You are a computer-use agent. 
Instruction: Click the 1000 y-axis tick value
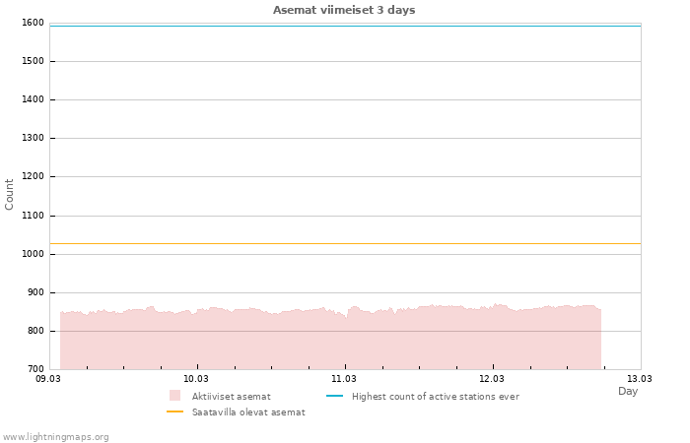coord(33,254)
